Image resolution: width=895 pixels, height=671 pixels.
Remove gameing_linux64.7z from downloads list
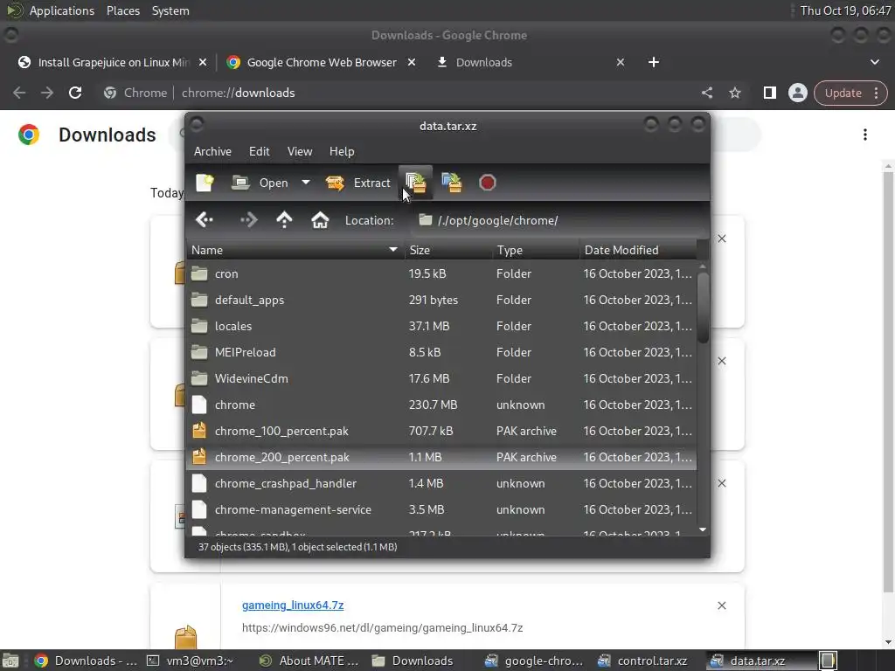(721, 605)
